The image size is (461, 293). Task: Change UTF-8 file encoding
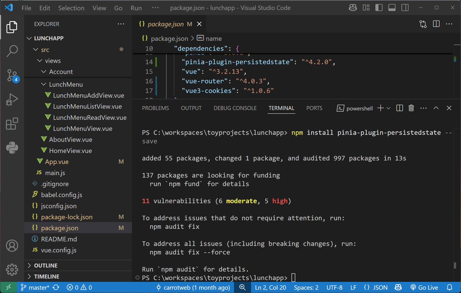coord(334,287)
